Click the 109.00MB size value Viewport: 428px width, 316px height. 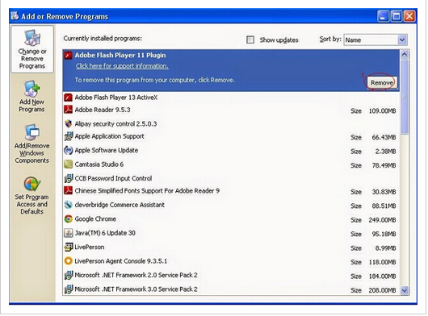coord(382,111)
